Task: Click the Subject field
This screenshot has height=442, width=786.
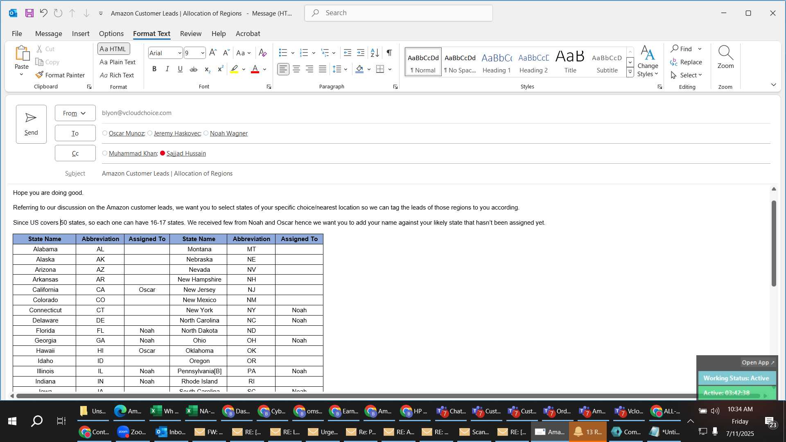Action: [x=436, y=174]
